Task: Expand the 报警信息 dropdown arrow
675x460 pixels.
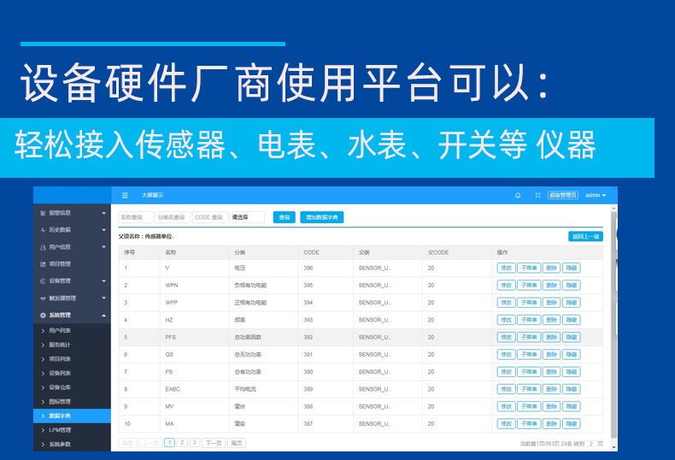Action: pos(103,213)
